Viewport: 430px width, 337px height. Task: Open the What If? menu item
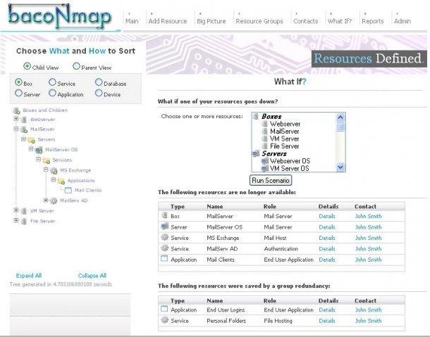point(340,21)
